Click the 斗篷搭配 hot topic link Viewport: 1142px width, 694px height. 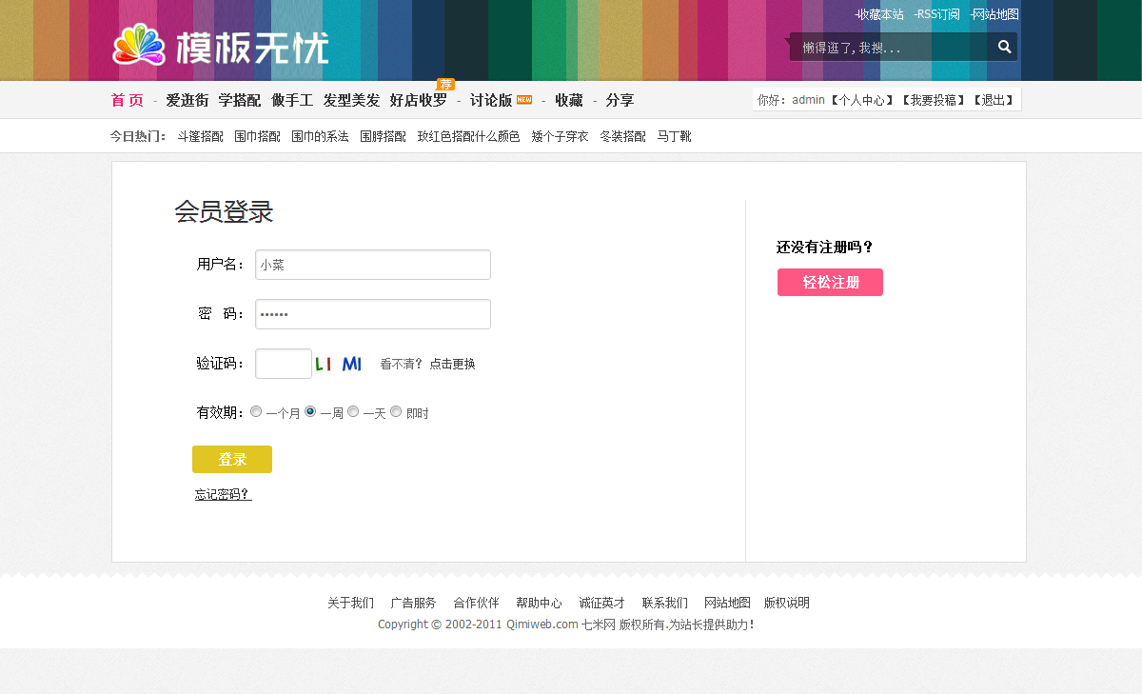point(200,136)
